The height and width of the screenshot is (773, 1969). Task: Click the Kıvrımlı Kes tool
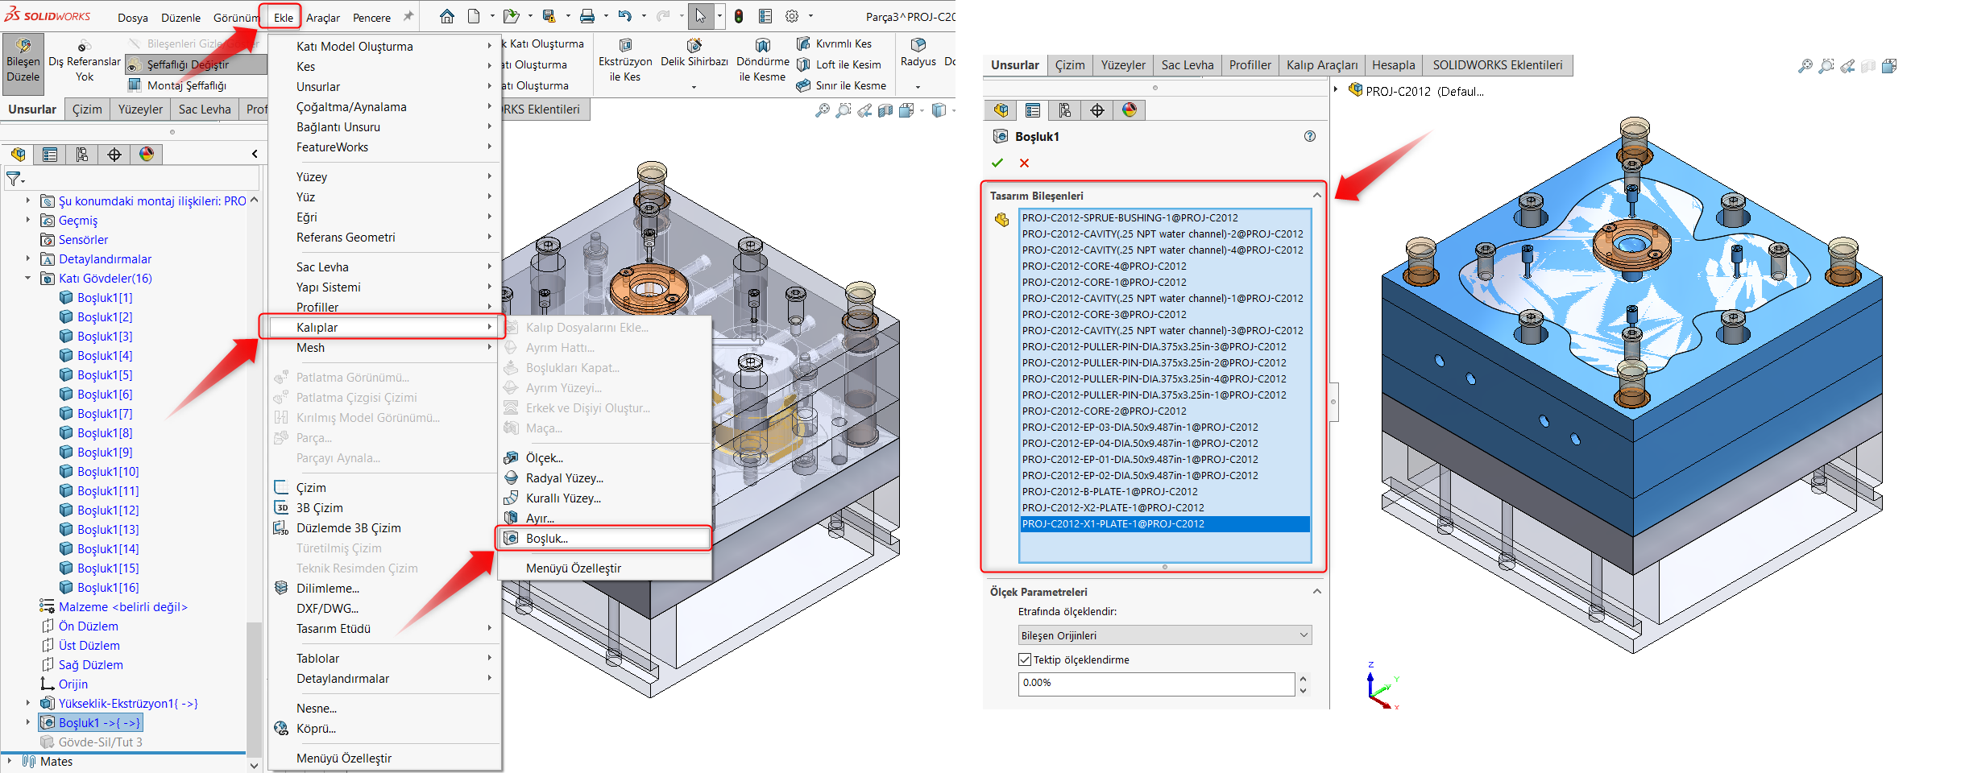[x=835, y=43]
